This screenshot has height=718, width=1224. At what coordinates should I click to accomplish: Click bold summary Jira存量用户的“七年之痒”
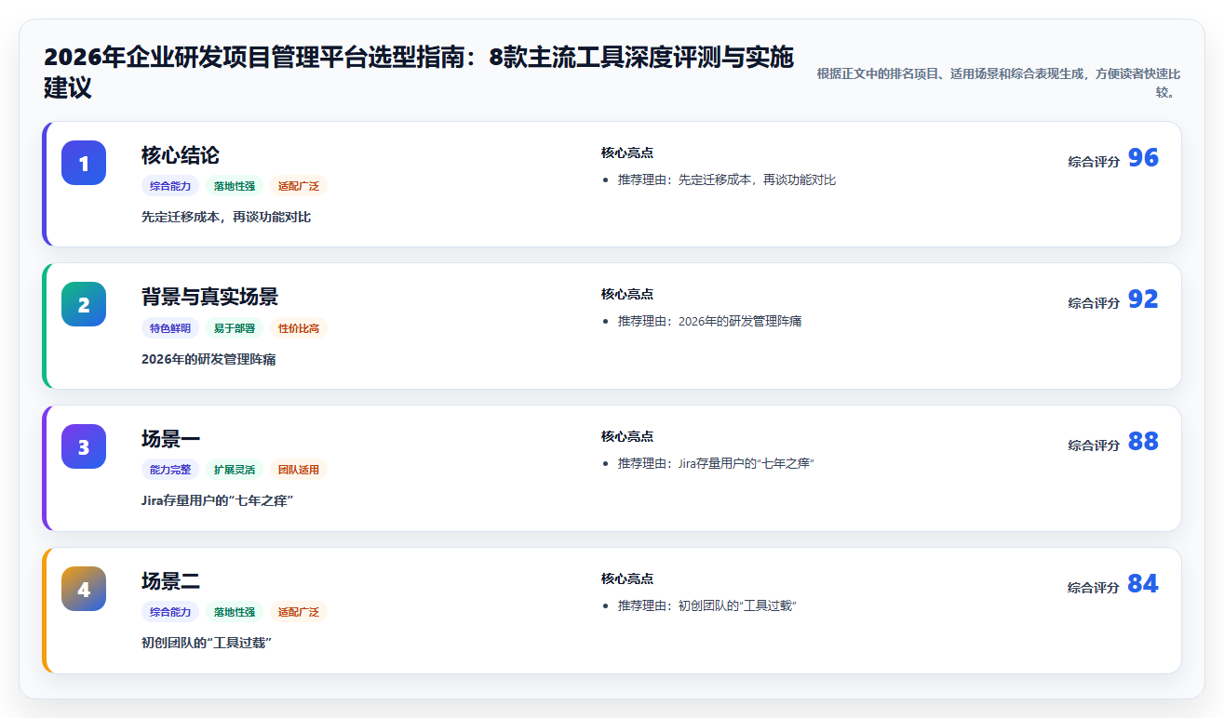(218, 501)
